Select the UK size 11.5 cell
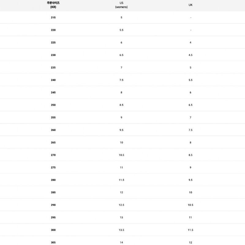 point(190,230)
